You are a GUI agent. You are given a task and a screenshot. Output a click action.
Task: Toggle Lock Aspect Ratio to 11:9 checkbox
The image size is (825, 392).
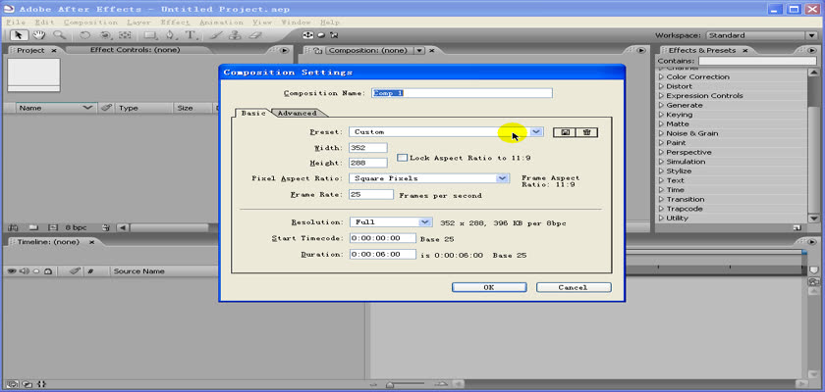[403, 158]
